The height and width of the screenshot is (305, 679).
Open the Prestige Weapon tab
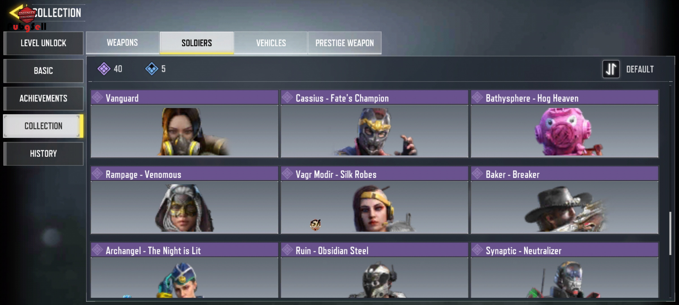pyautogui.click(x=345, y=43)
